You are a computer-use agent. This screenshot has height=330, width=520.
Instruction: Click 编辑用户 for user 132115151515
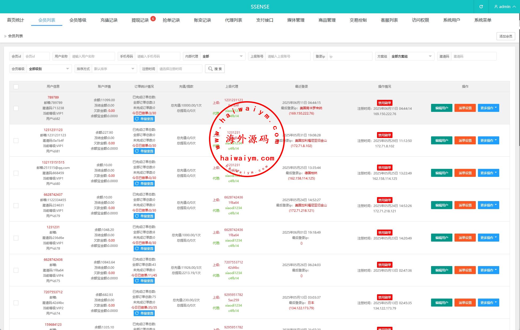click(441, 173)
